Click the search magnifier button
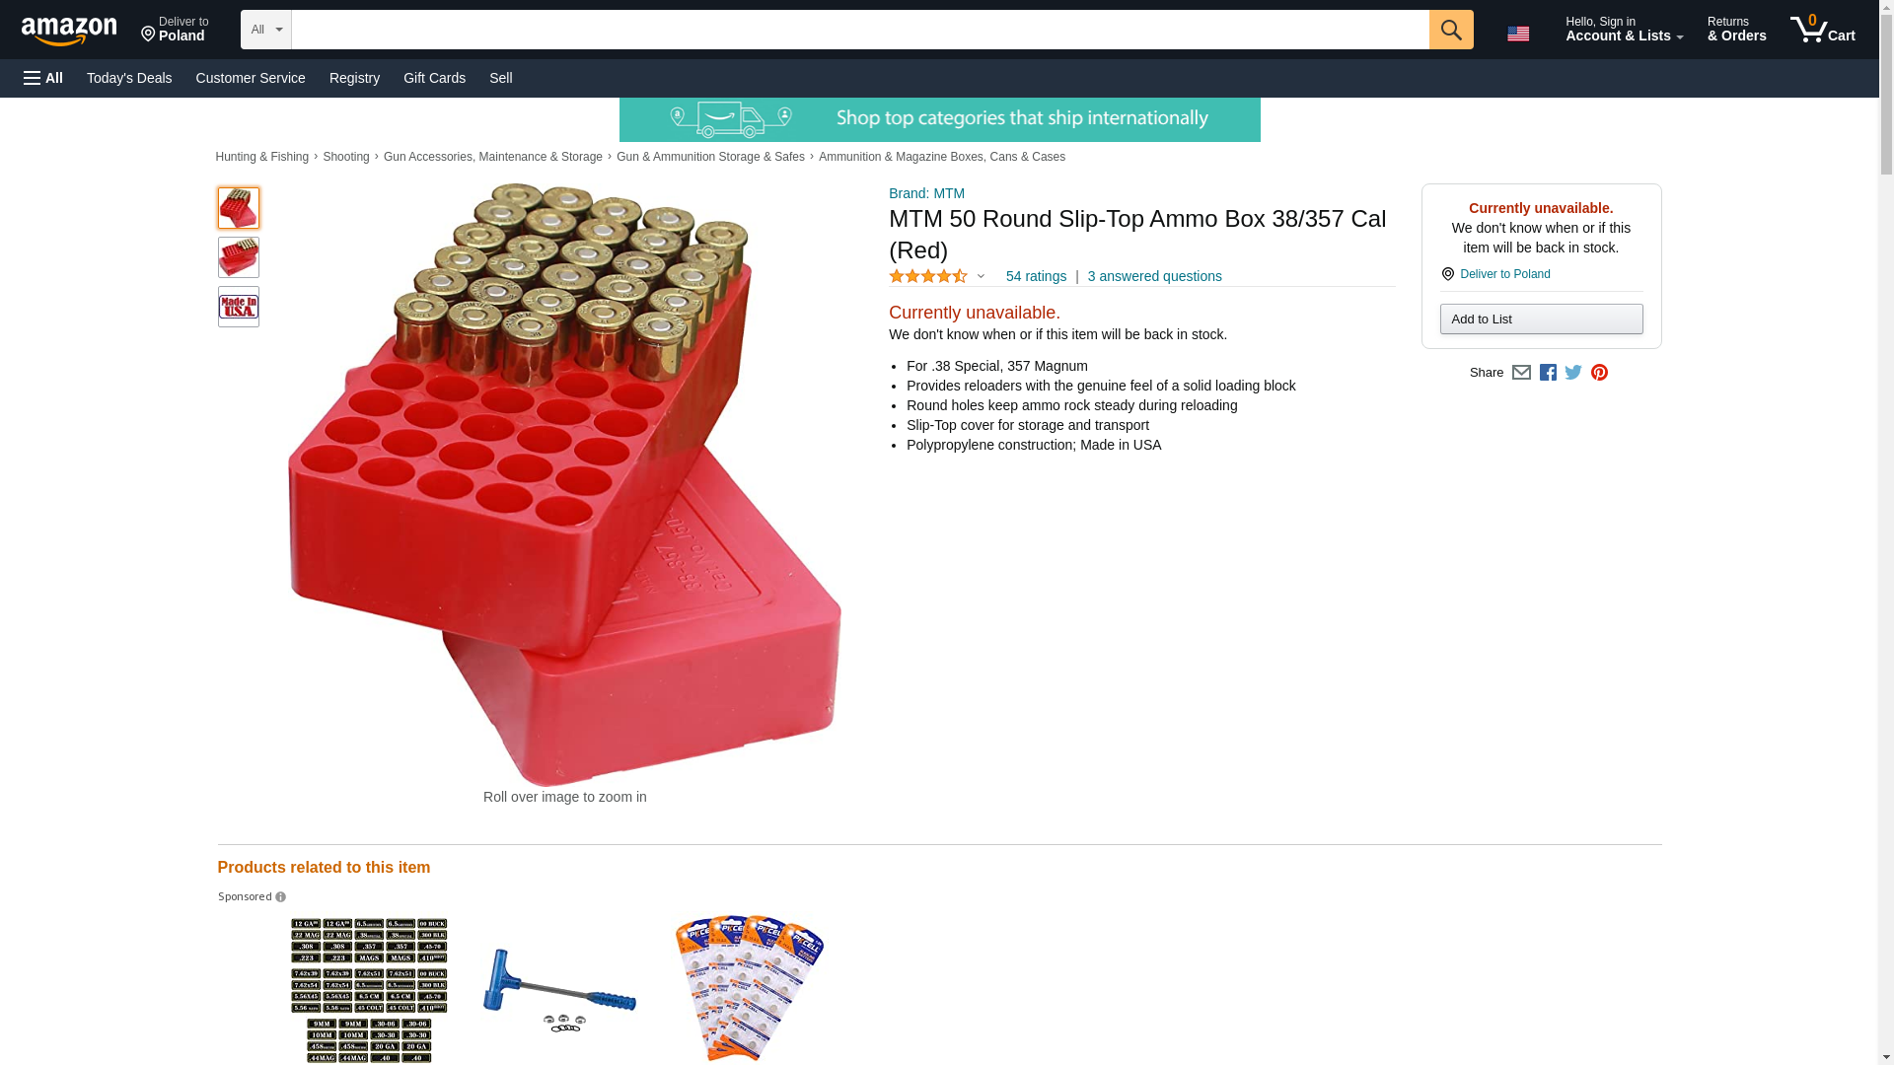This screenshot has height=1065, width=1894. click(x=1451, y=30)
